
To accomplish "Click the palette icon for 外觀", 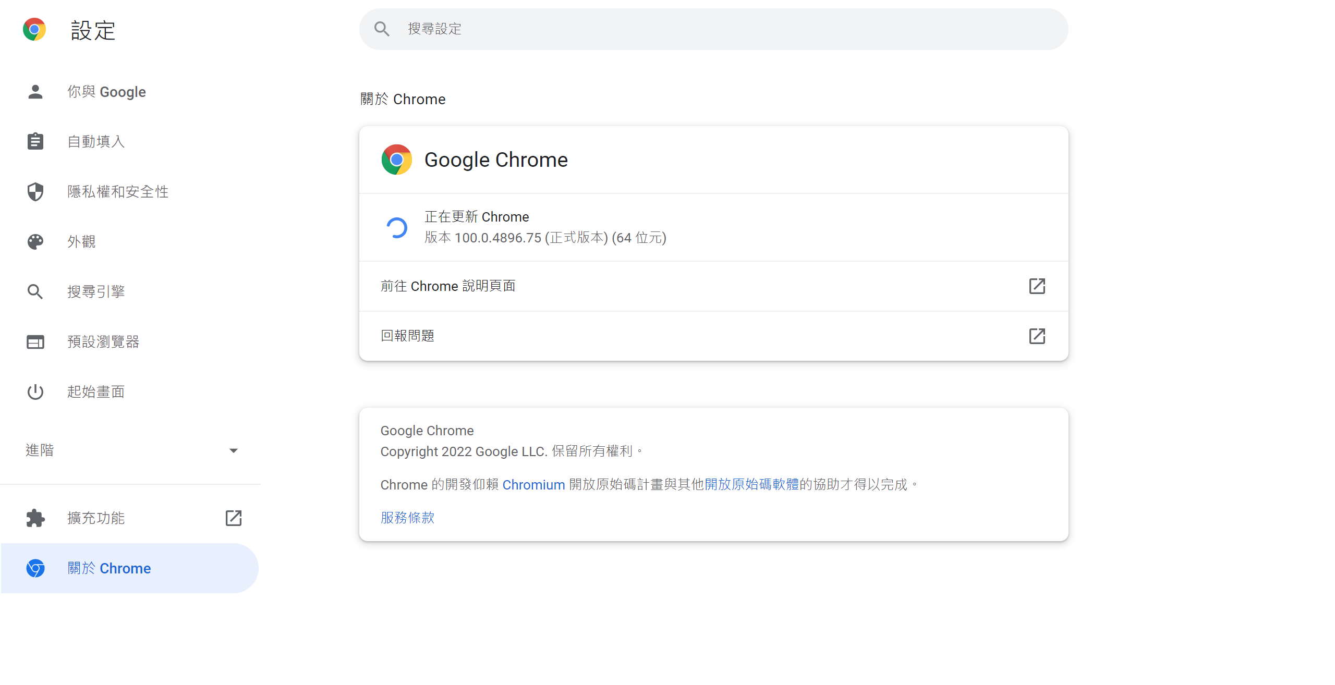I will 35,241.
